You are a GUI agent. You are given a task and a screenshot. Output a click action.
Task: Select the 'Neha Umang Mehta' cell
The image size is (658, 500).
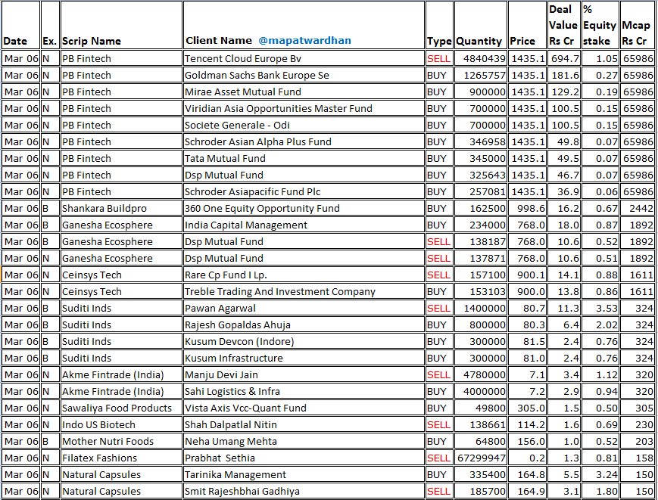click(304, 441)
